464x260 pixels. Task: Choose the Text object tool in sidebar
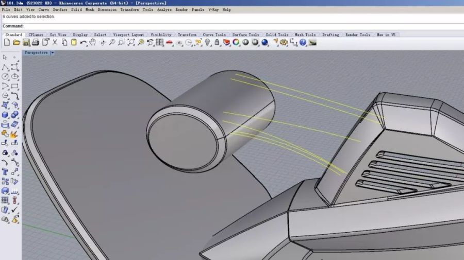coord(5,171)
